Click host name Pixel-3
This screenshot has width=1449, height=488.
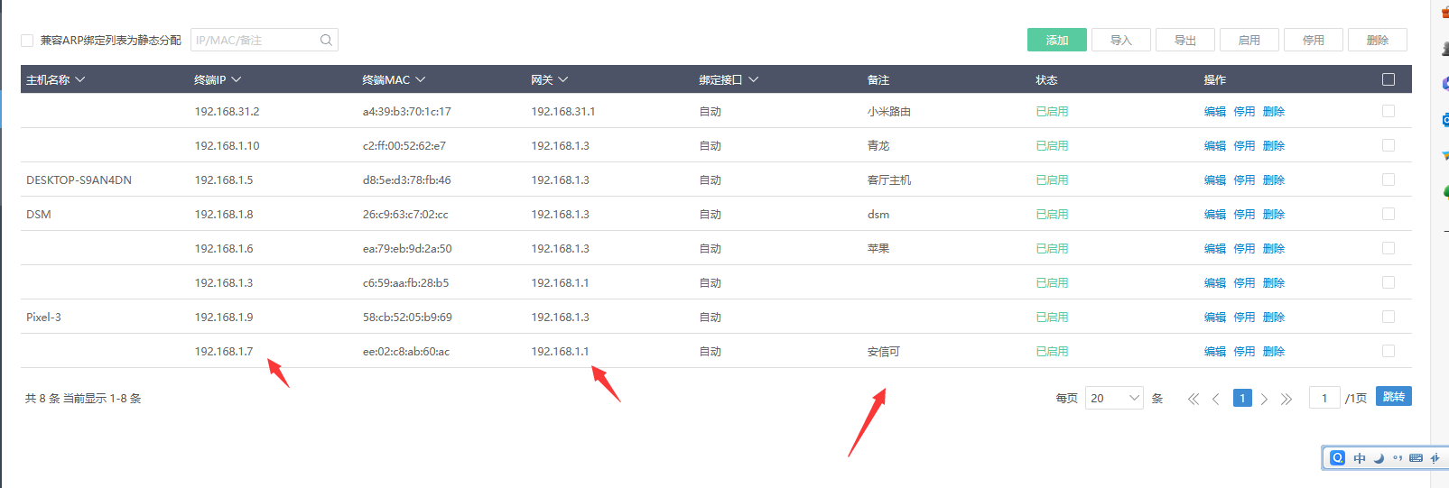coord(43,318)
